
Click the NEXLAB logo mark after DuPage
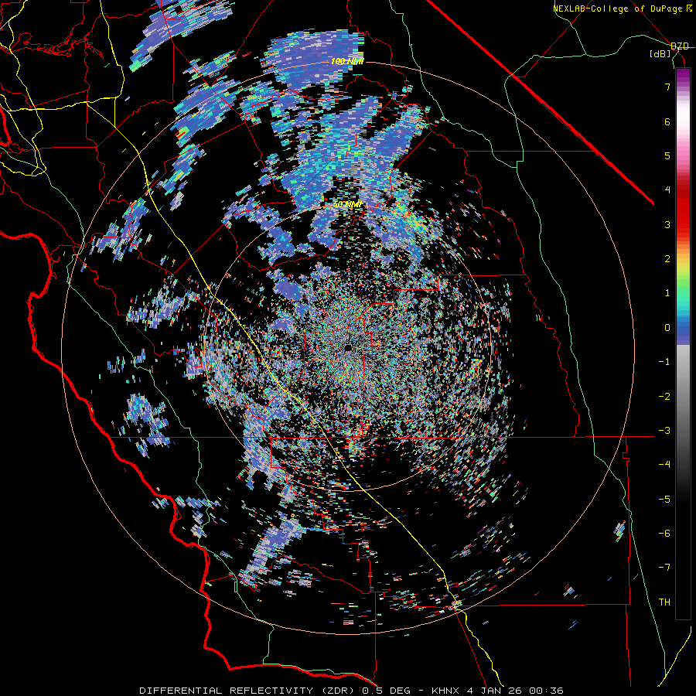click(689, 9)
